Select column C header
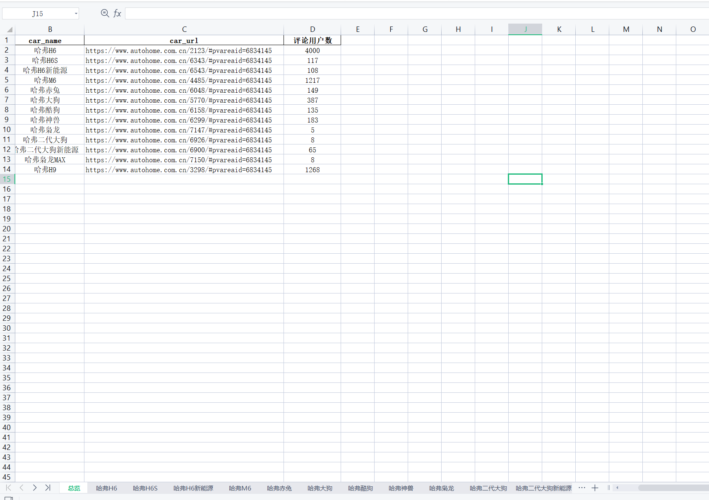The image size is (709, 500). 184,29
